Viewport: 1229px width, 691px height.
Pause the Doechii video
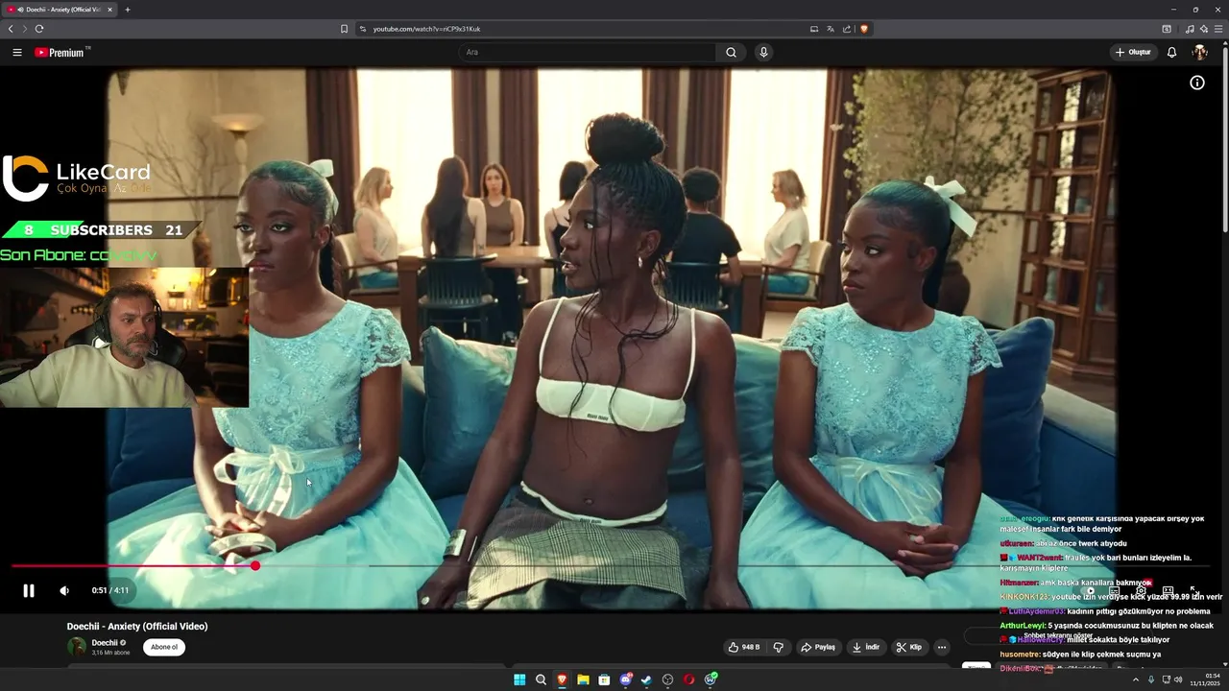[29, 590]
